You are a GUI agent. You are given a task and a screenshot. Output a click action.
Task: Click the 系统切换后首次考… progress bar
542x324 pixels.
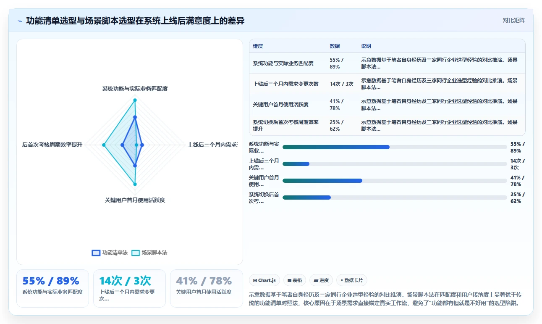[x=395, y=198]
